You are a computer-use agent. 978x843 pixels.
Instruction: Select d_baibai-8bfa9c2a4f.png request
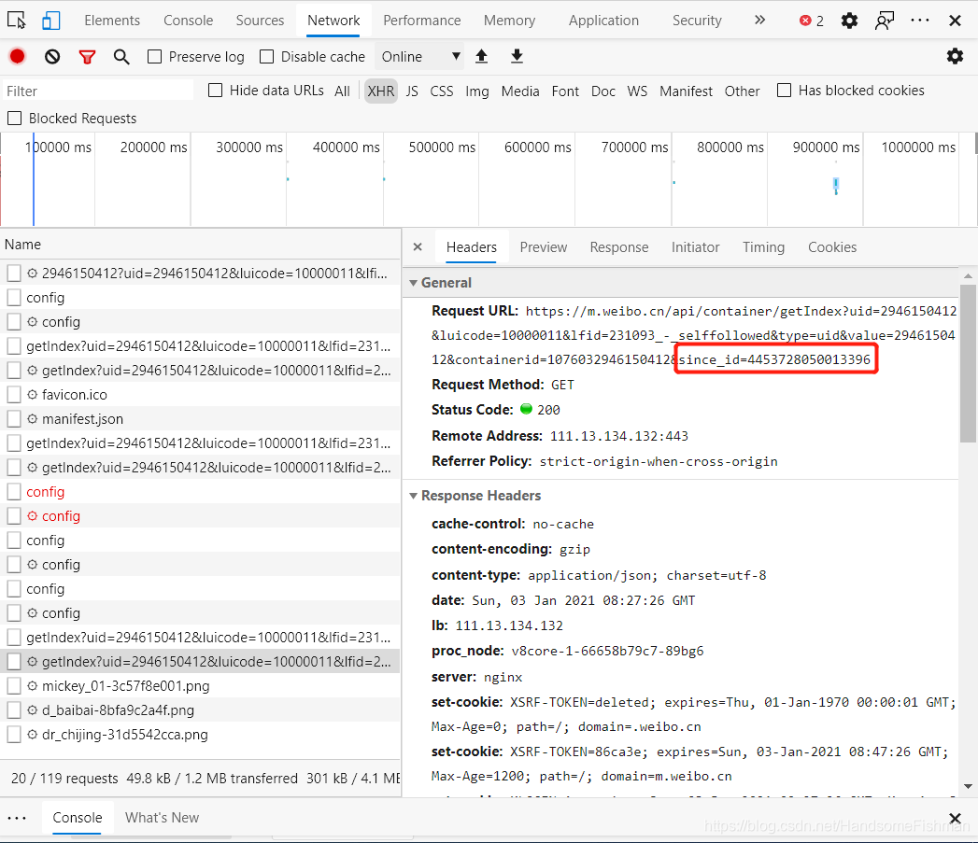200,710
